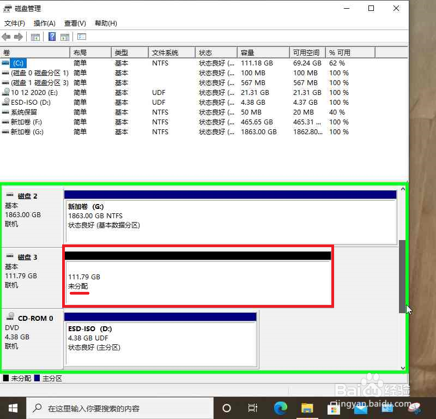Click the 62 % available cell
This screenshot has height=419, width=436.
click(x=337, y=63)
